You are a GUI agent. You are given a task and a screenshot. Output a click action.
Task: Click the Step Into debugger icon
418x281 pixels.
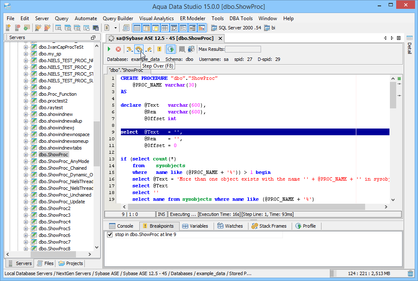(129, 49)
